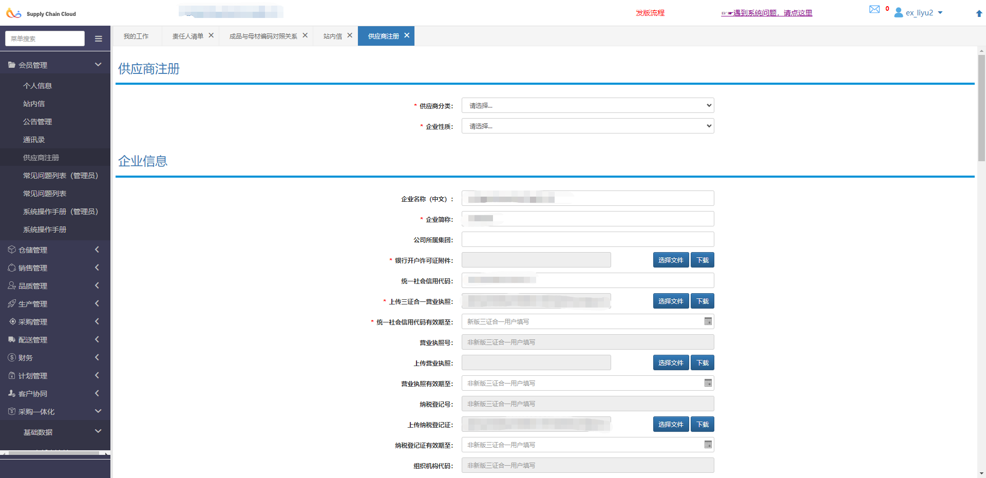Click the 发版流程 link
Screen dimensions: 986x478
pyautogui.click(x=650, y=13)
